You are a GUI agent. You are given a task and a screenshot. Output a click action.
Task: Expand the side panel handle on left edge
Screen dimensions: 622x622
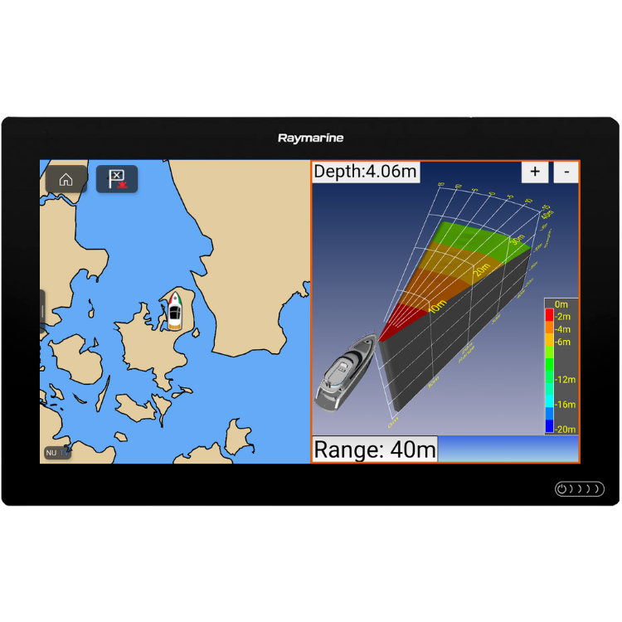(42, 310)
